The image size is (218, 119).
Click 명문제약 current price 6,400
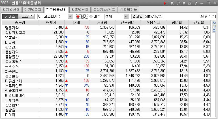59,28
